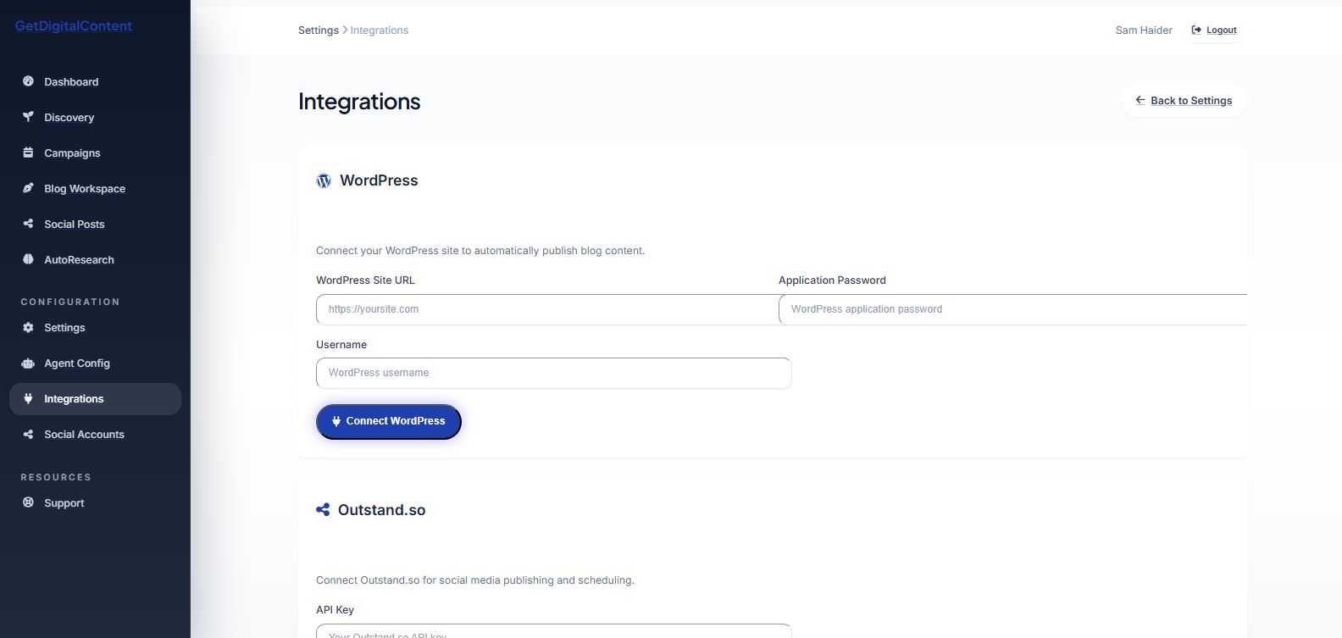Image resolution: width=1342 pixels, height=638 pixels.
Task: Click plug icon inside Connect WordPress button
Action: click(x=336, y=421)
